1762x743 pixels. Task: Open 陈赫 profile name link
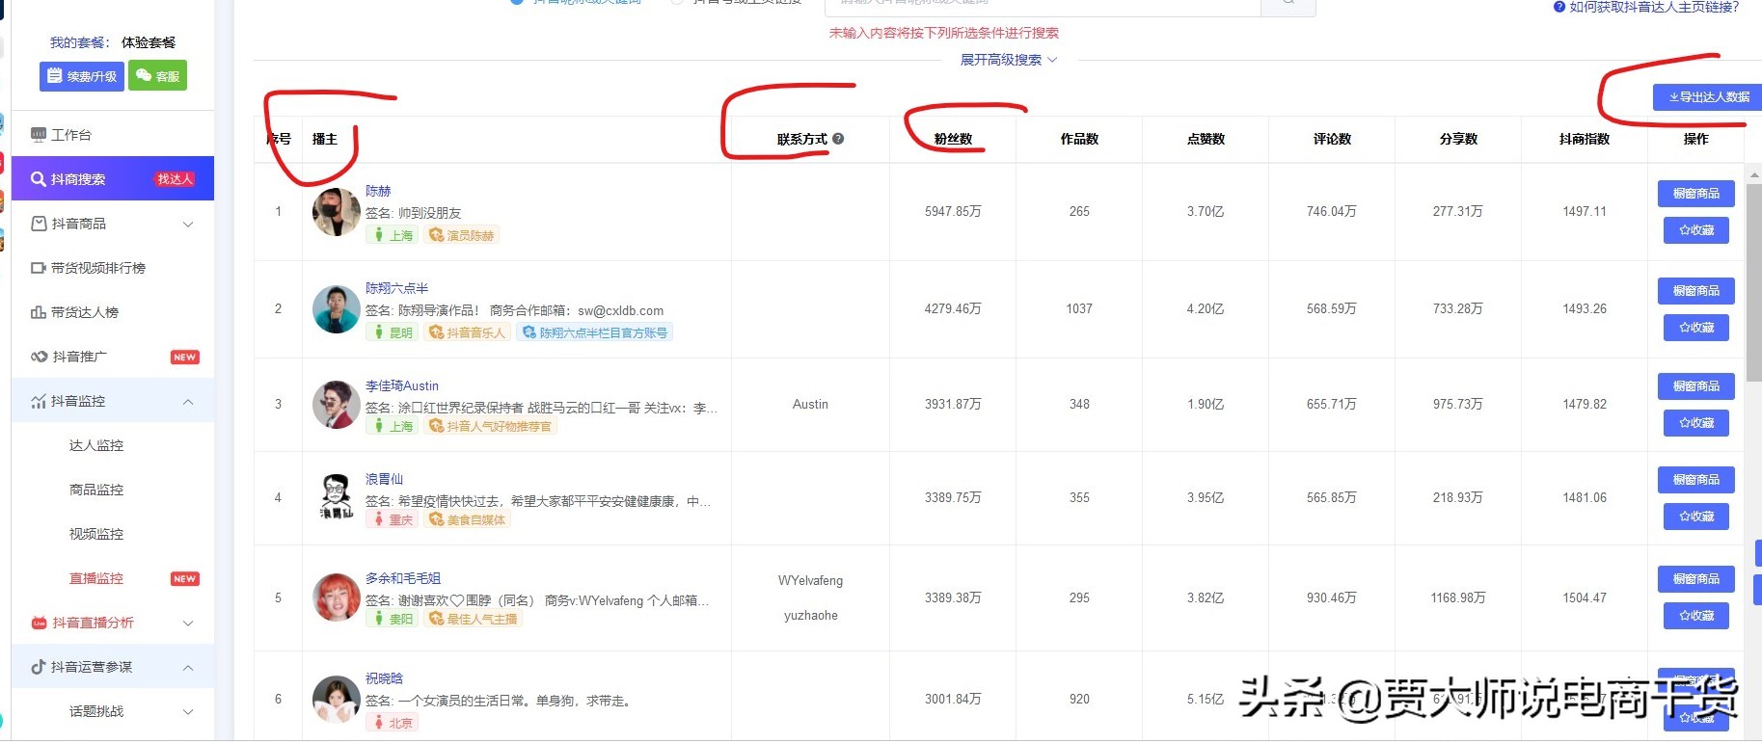(x=378, y=191)
